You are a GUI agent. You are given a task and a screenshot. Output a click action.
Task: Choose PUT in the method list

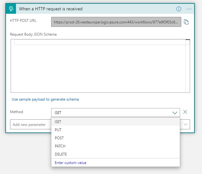[58, 130]
